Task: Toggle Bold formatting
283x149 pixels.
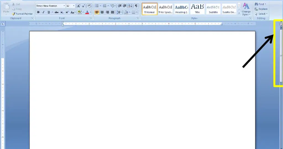Action: [38, 12]
